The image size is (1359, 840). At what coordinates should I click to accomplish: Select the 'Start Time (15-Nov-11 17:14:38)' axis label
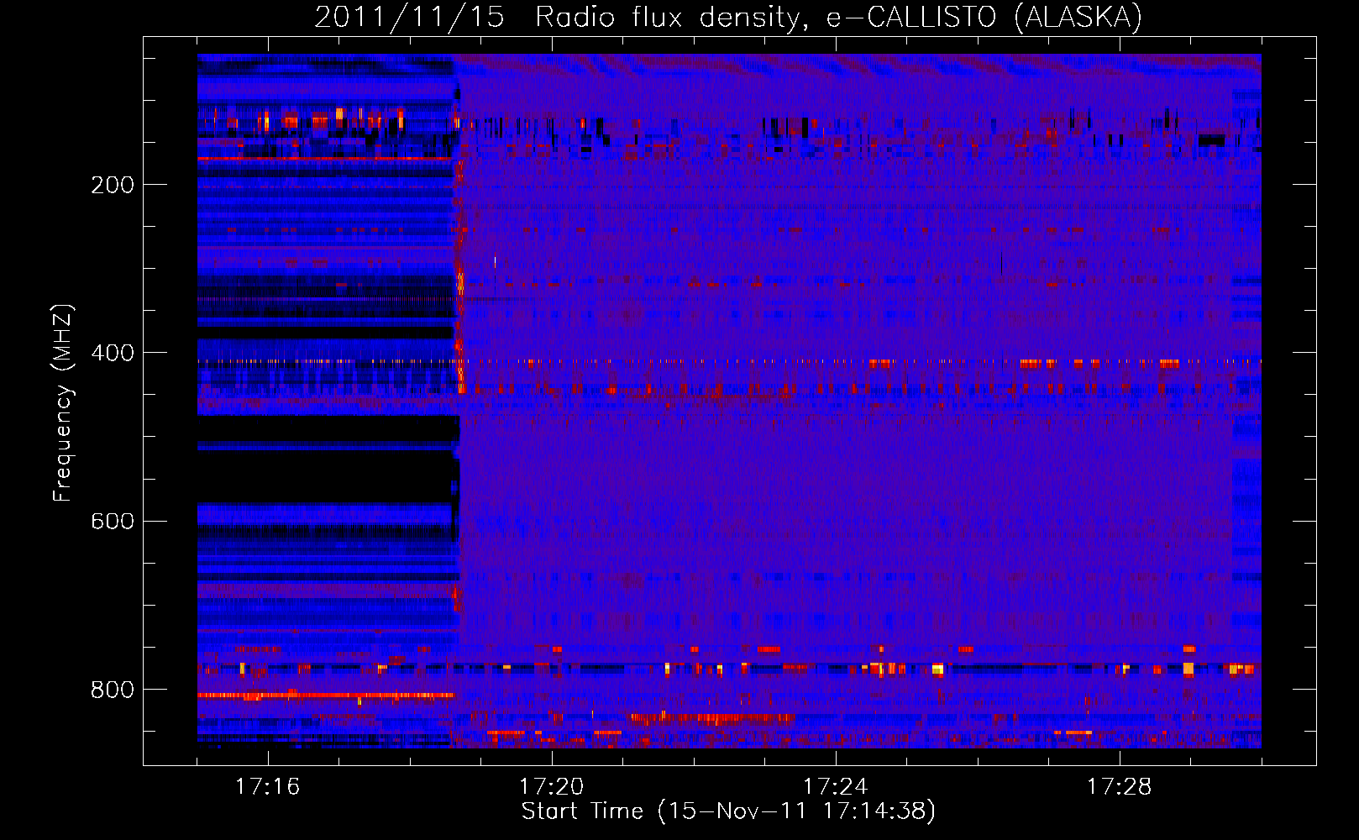click(x=728, y=811)
